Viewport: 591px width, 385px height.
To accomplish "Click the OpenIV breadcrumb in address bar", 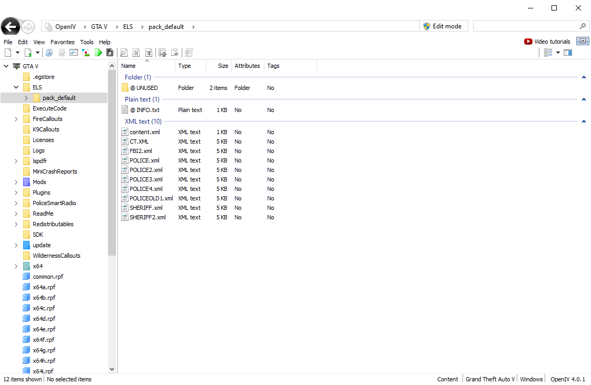I will (x=66, y=27).
